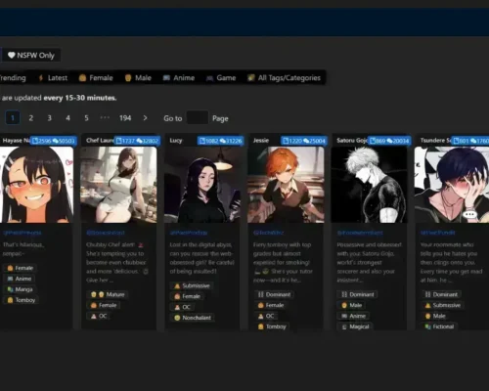Click Fictional tag on Tsundere card
Image resolution: width=489 pixels, height=391 pixels.
(x=439, y=326)
